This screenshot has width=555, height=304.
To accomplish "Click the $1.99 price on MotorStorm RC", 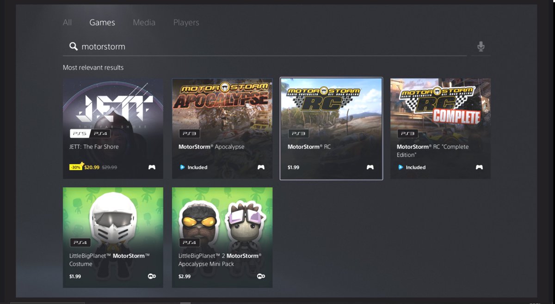I will 293,167.
